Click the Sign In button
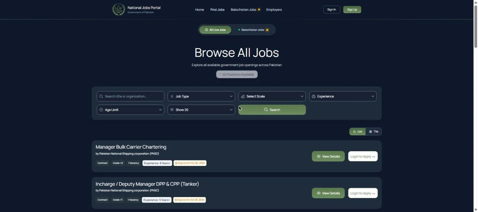The height and width of the screenshot is (212, 478). coord(331,9)
